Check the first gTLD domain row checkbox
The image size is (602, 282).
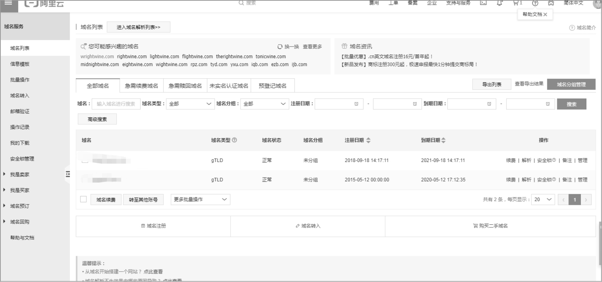85,160
